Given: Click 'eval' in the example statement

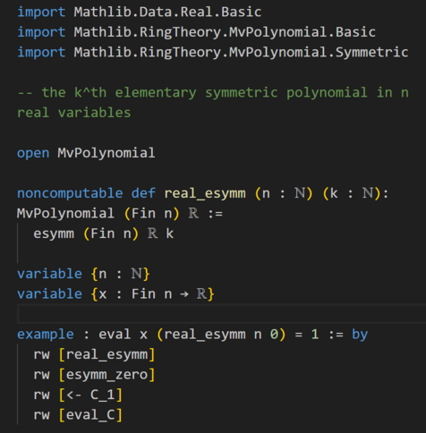Looking at the screenshot, I should click(x=115, y=335).
